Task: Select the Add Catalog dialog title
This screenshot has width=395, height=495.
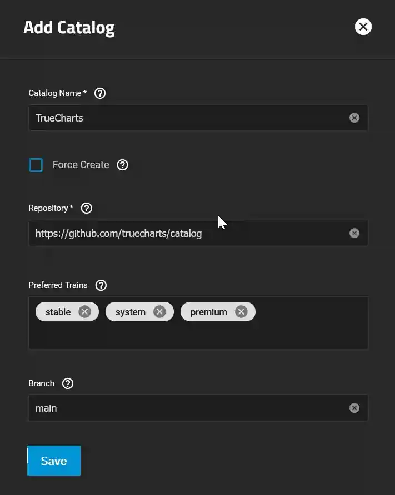Action: [x=69, y=27]
